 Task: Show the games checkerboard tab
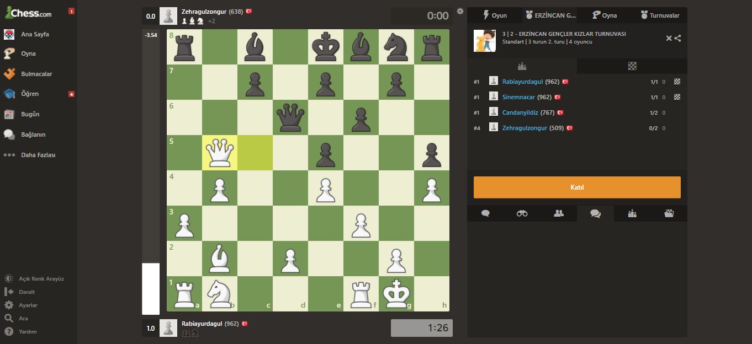(632, 66)
